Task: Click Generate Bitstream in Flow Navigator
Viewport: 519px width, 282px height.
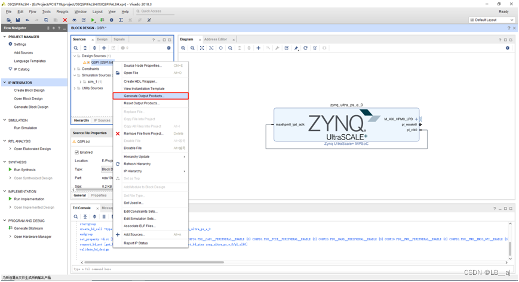Action: click(28, 228)
